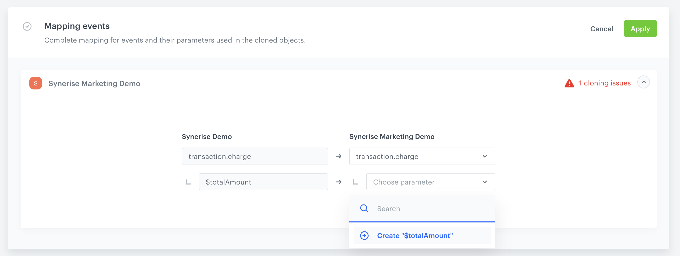
Task: Click the arrow between the transaction.charge fields
Action: (339, 156)
